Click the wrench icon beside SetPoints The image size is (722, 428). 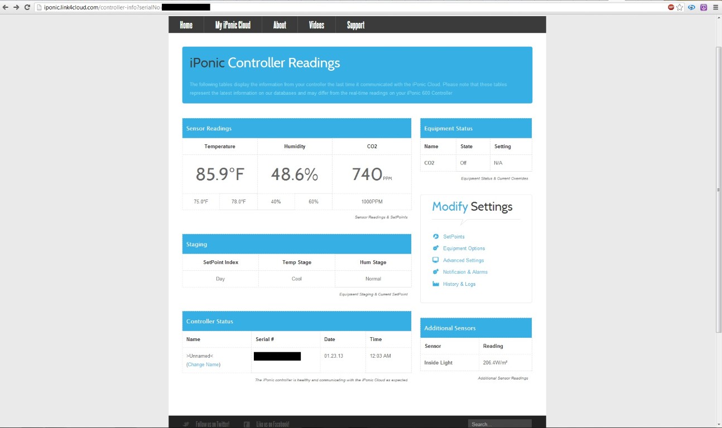coord(436,236)
